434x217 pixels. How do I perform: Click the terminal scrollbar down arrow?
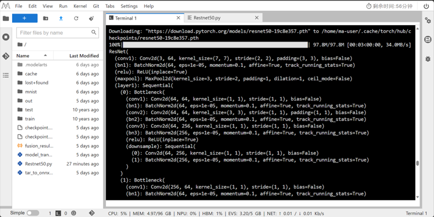(x=417, y=197)
